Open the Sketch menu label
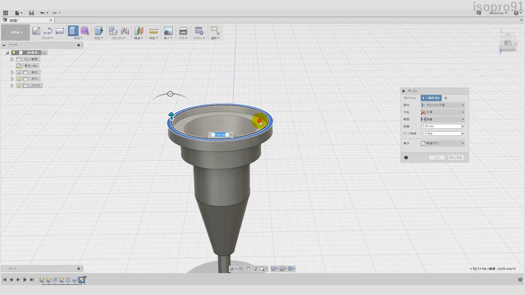525x295 pixels. (x=47, y=38)
